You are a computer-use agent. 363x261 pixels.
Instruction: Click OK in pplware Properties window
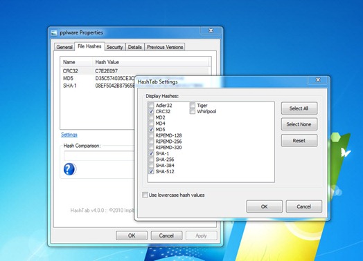[x=132, y=235]
